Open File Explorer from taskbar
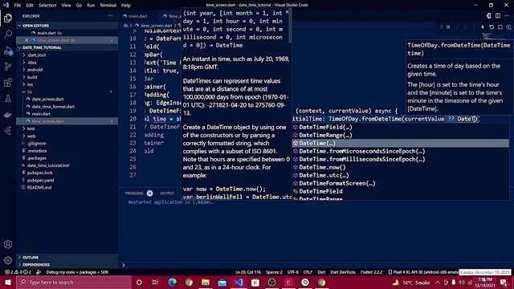This screenshot has width=514, height=289. coord(206,282)
